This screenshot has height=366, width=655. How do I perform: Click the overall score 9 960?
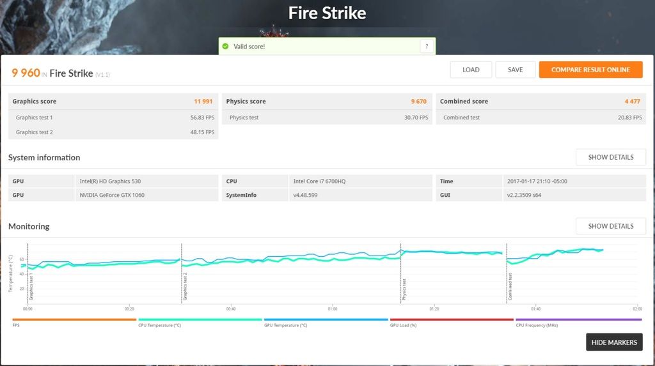(x=26, y=73)
